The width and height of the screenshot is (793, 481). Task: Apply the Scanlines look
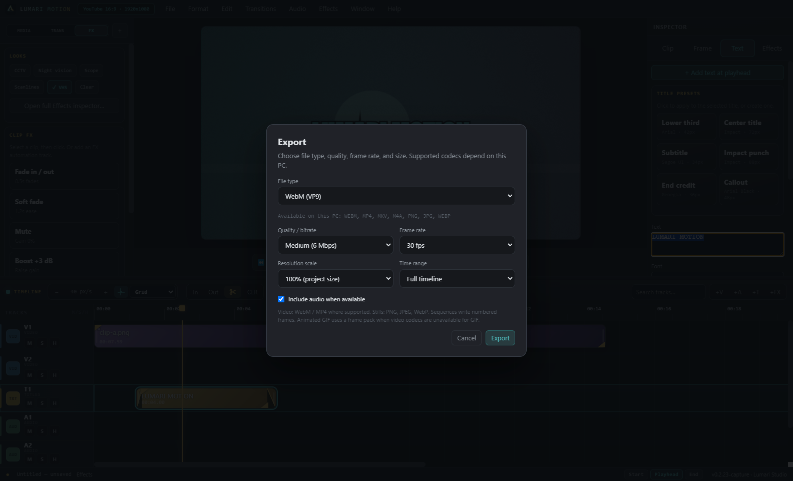coord(27,87)
